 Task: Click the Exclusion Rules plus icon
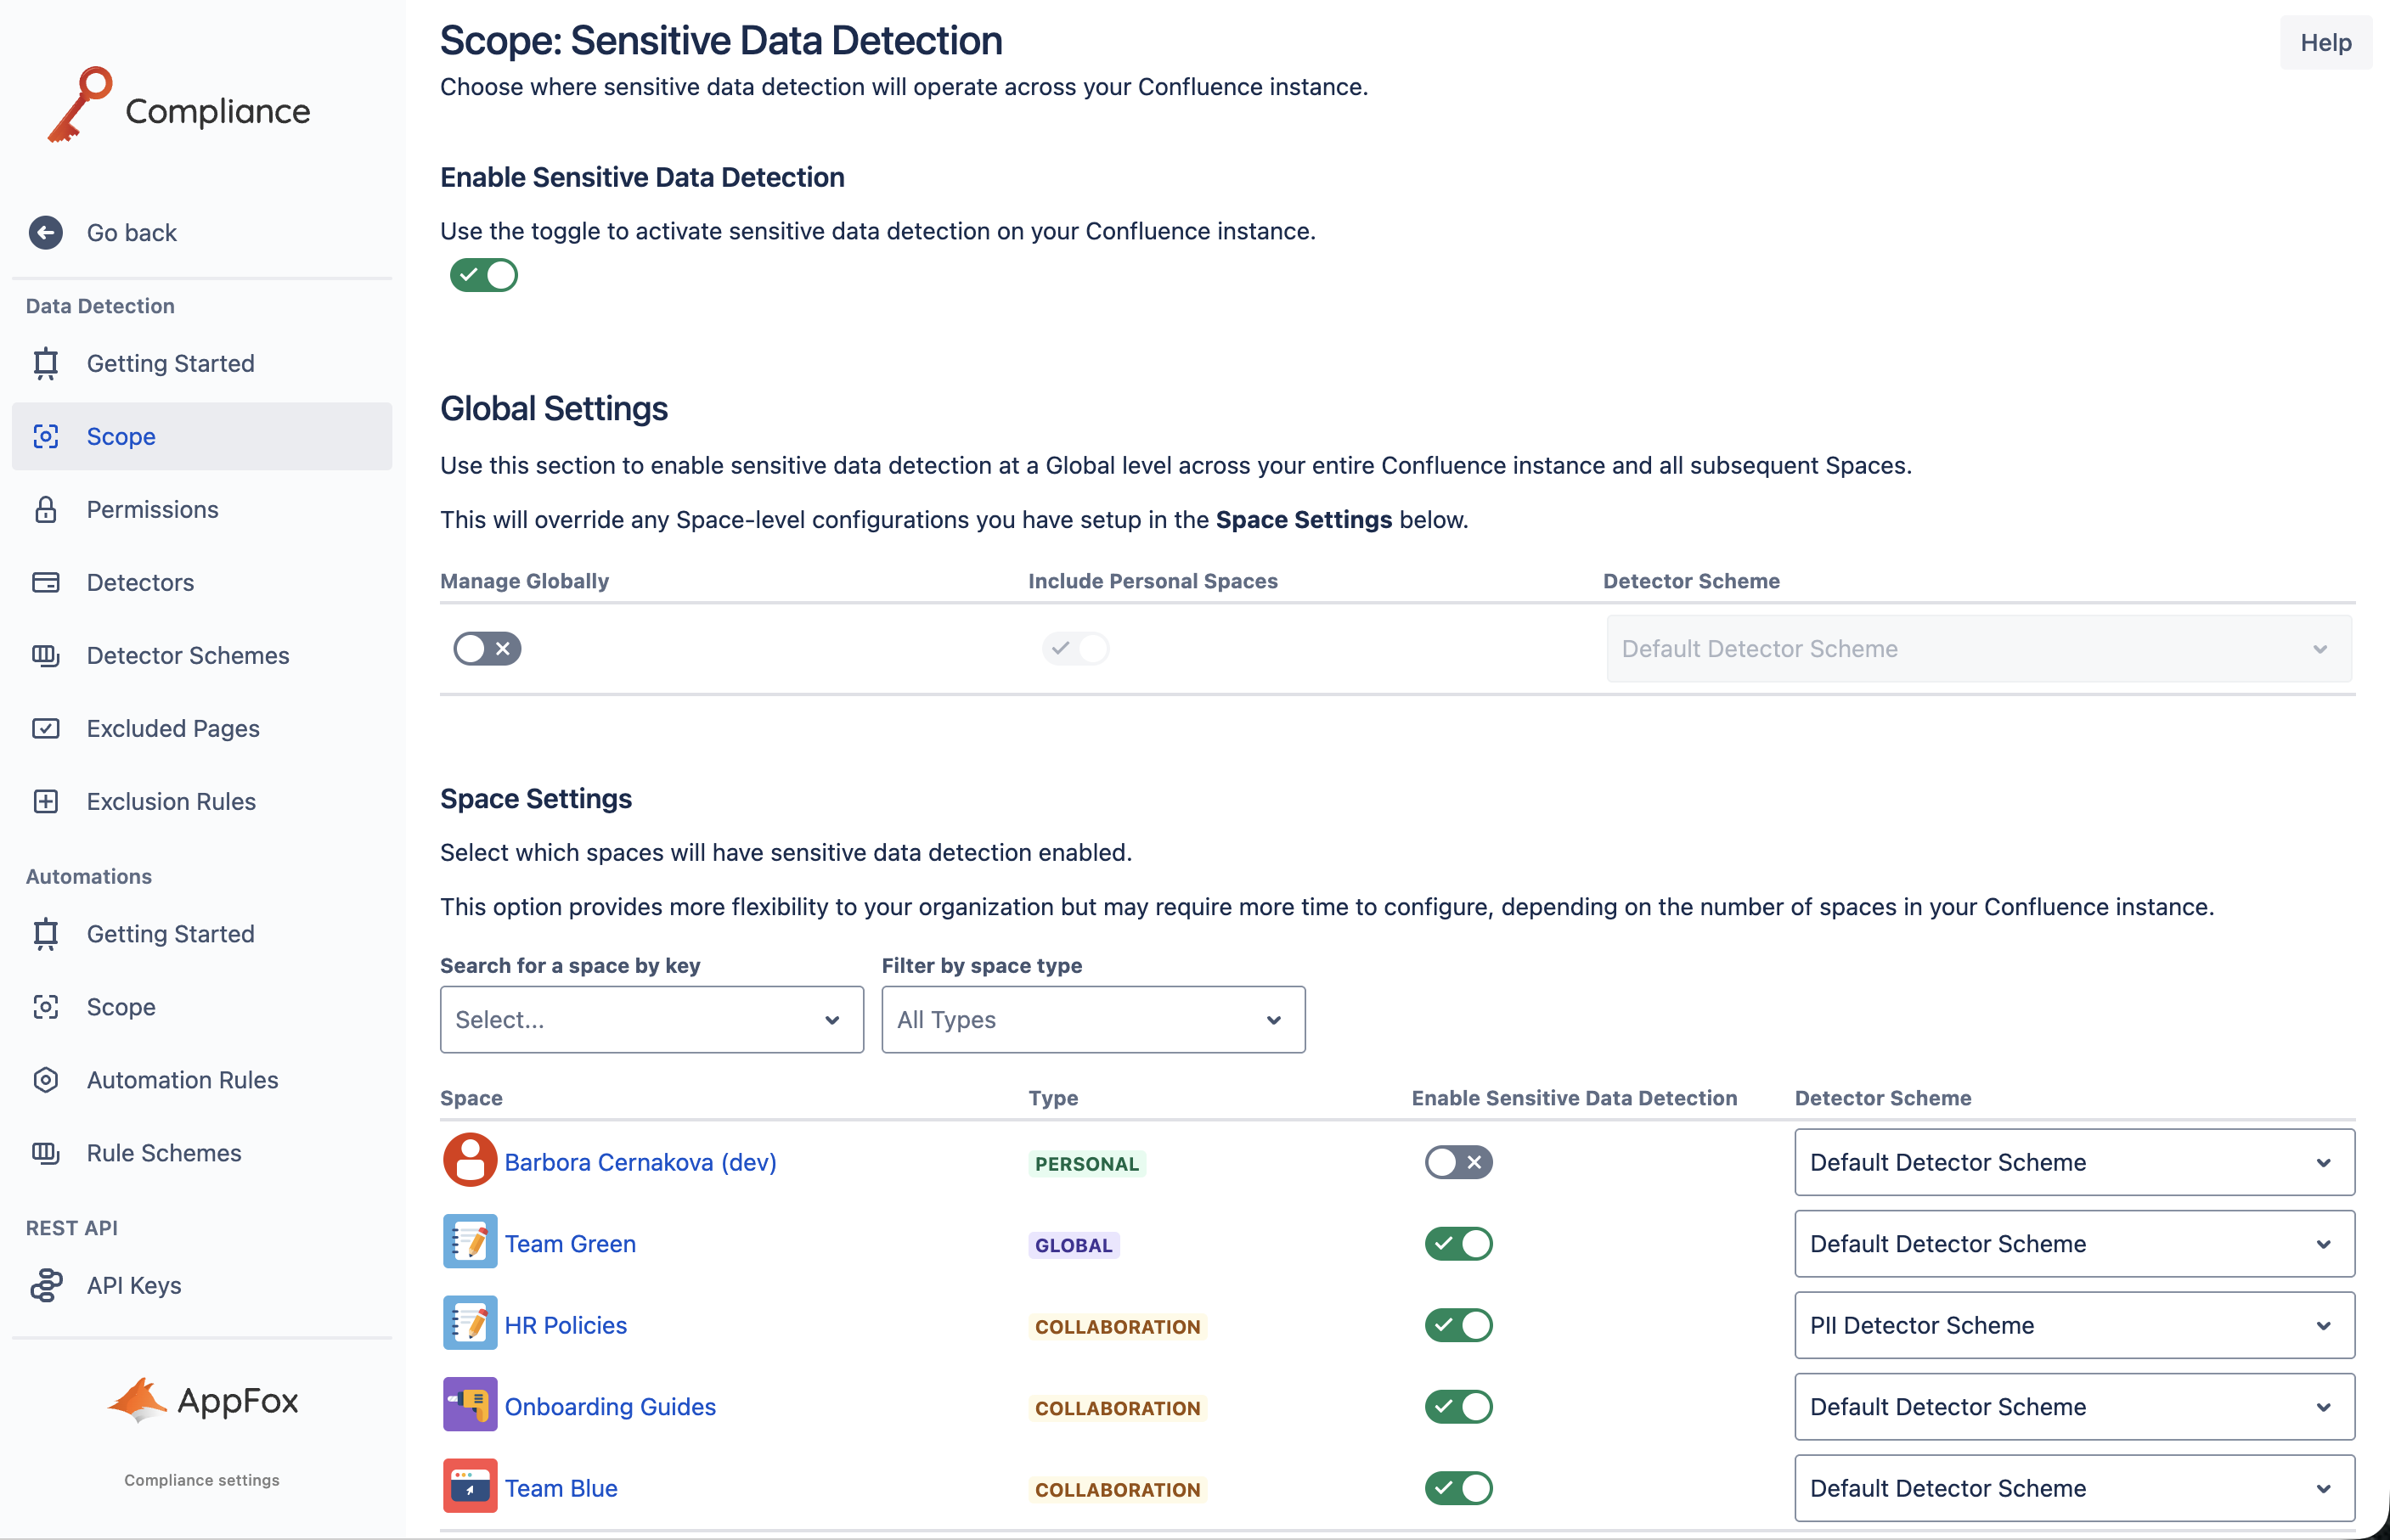pyautogui.click(x=45, y=802)
